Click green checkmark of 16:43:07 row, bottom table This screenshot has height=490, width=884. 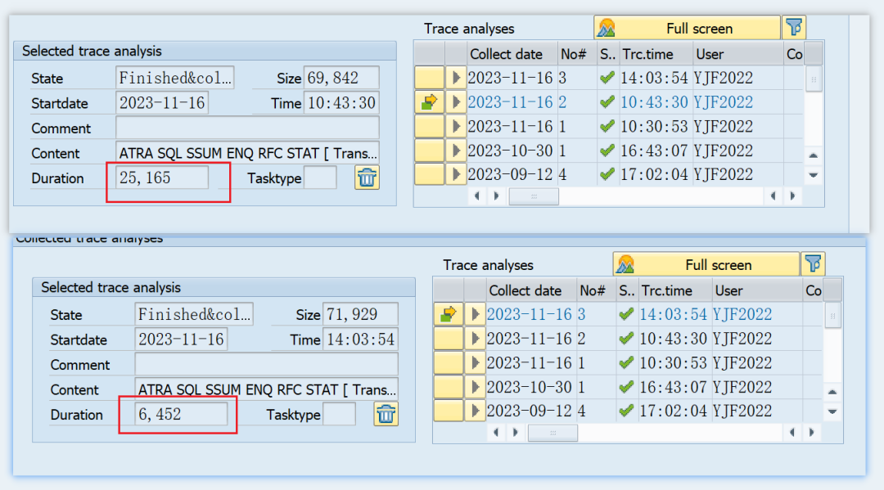[626, 387]
